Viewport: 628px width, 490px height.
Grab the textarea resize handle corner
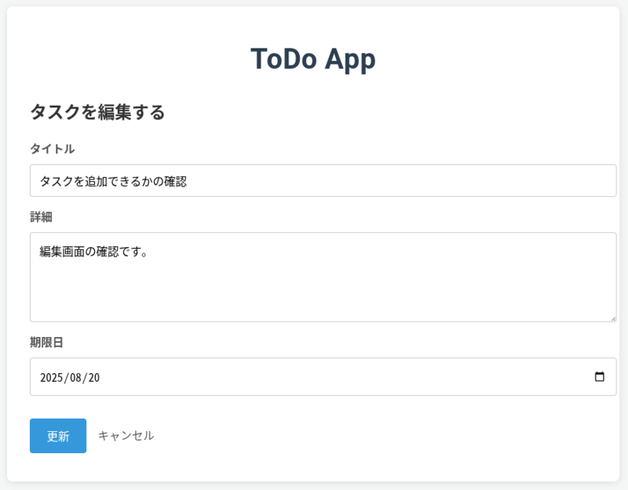click(x=612, y=318)
